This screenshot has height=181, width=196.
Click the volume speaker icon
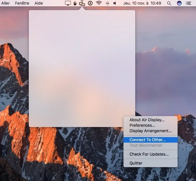(115, 3)
